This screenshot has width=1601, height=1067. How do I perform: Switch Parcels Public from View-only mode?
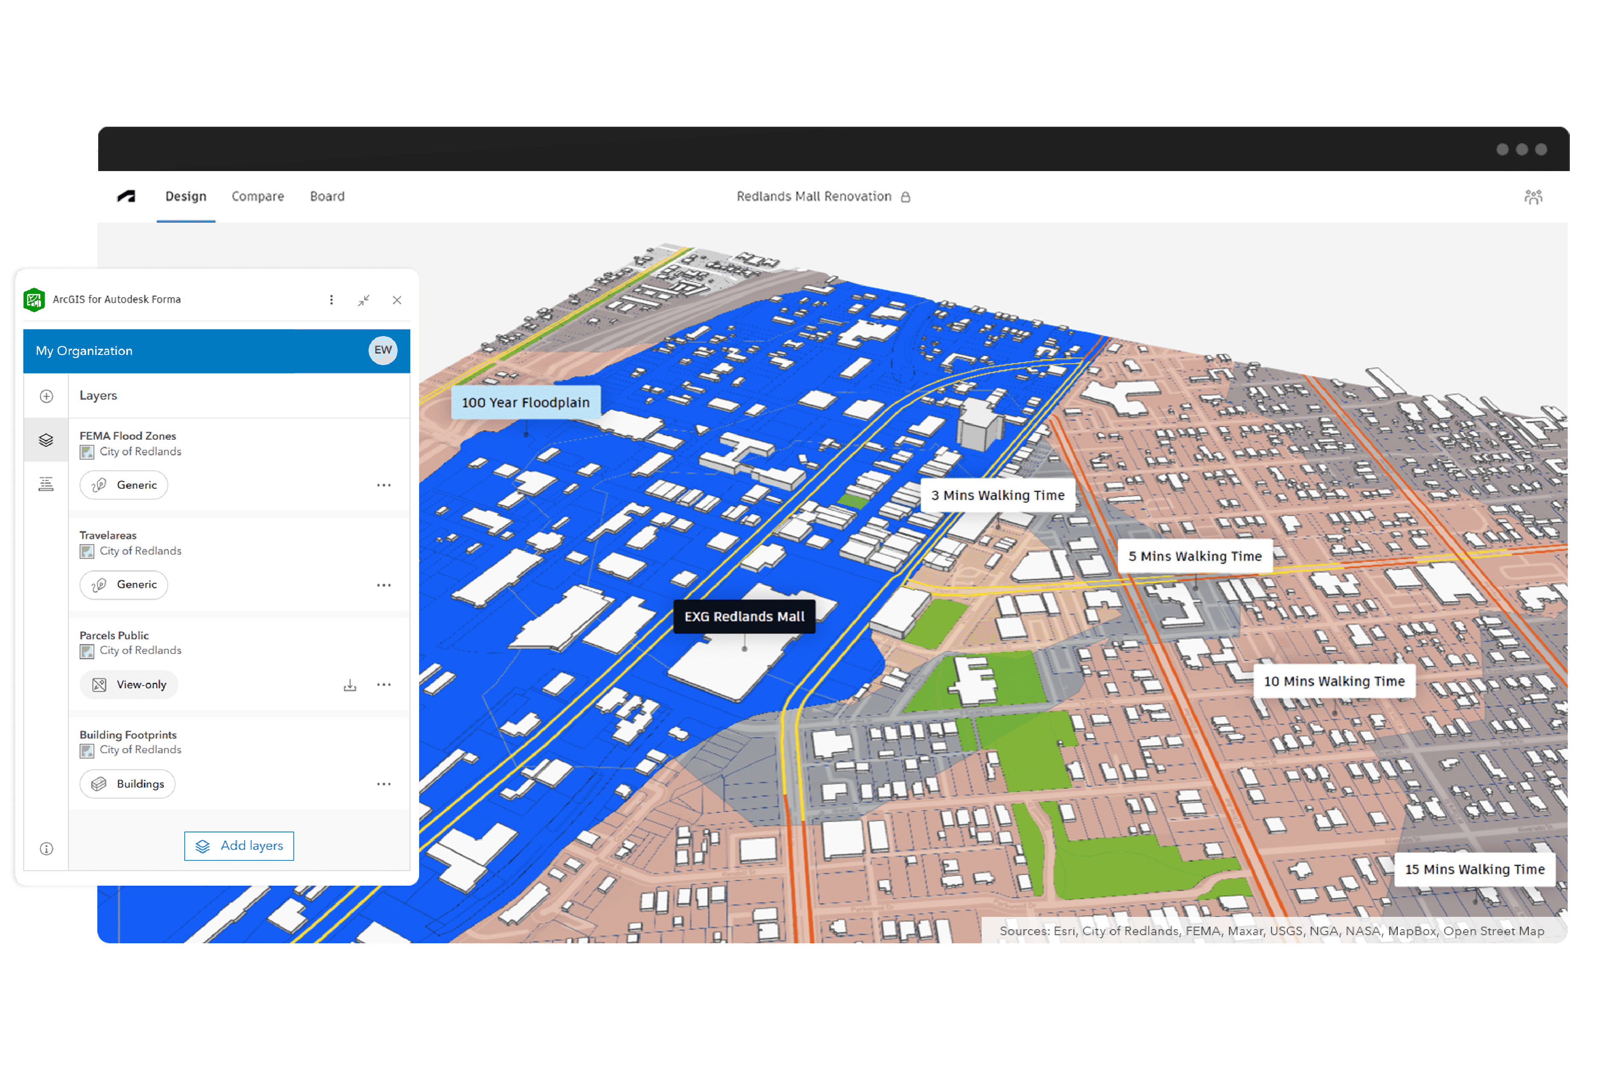pos(128,685)
